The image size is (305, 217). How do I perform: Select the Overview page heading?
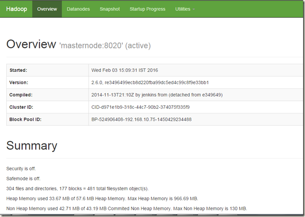[31, 44]
